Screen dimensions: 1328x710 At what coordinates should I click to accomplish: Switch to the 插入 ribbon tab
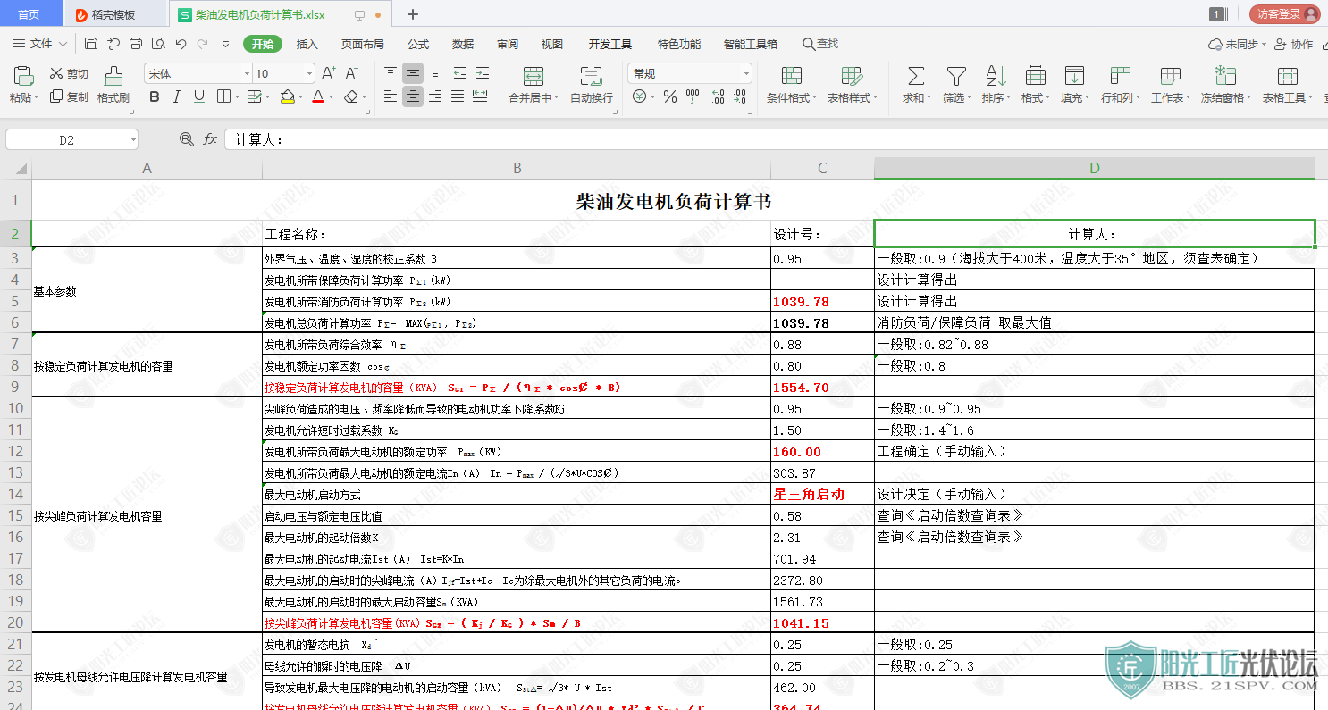coord(307,44)
